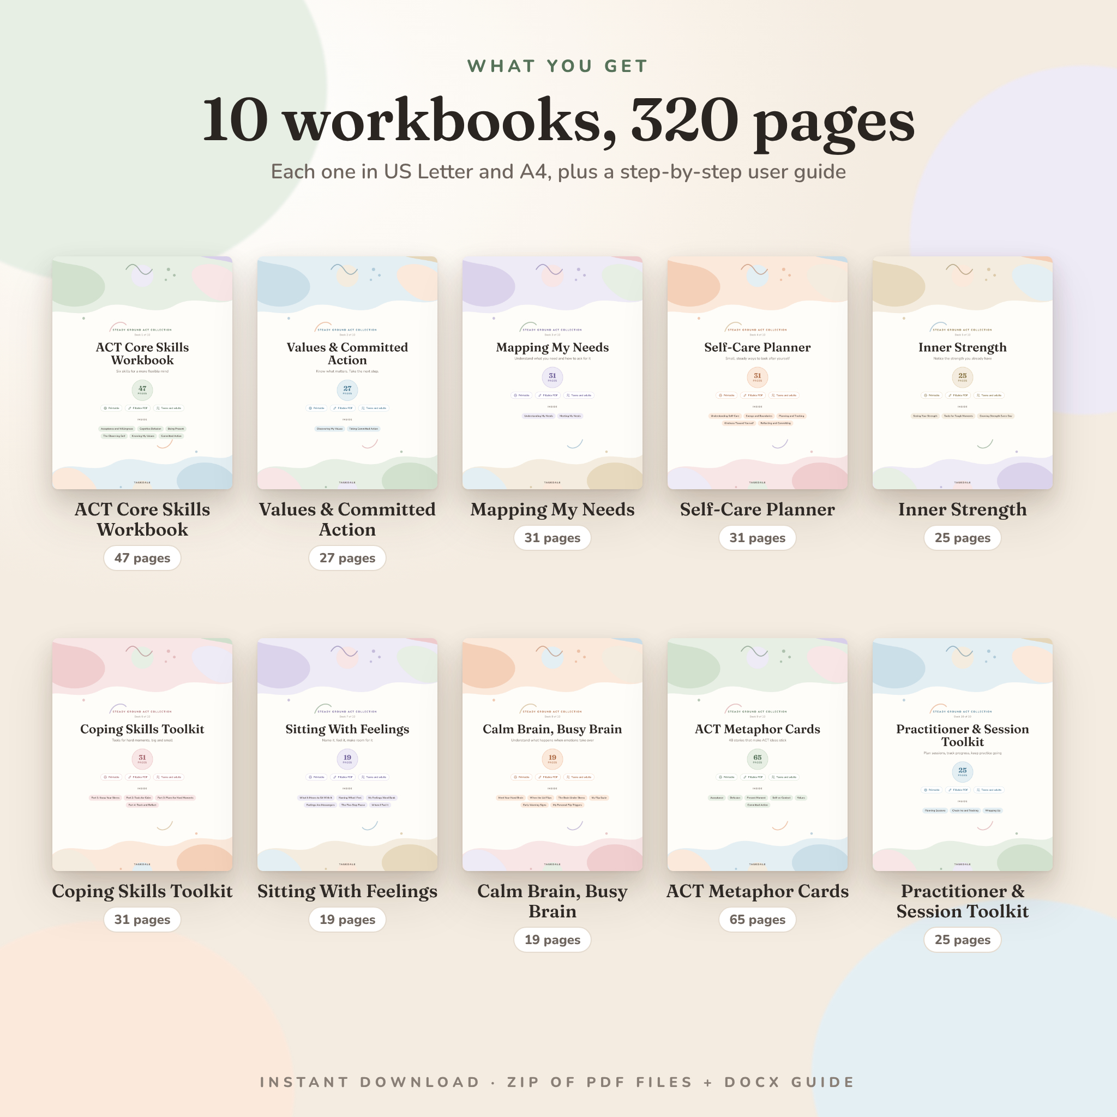Click the 19 pages badge under Sitting With Feelings
Screen dimensions: 1117x1117
(x=347, y=919)
